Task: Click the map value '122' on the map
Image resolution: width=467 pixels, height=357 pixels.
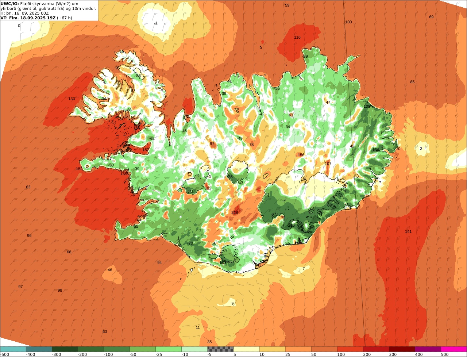Action: point(208,188)
